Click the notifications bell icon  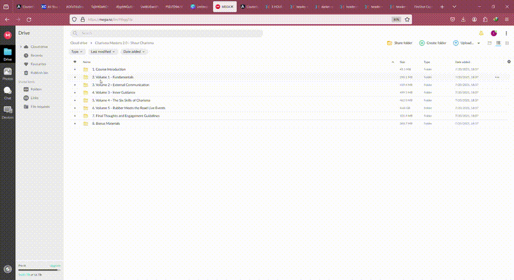(x=481, y=33)
